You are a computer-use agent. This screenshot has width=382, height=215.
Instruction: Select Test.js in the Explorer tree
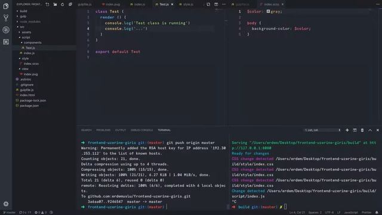pyautogui.click(x=30, y=48)
